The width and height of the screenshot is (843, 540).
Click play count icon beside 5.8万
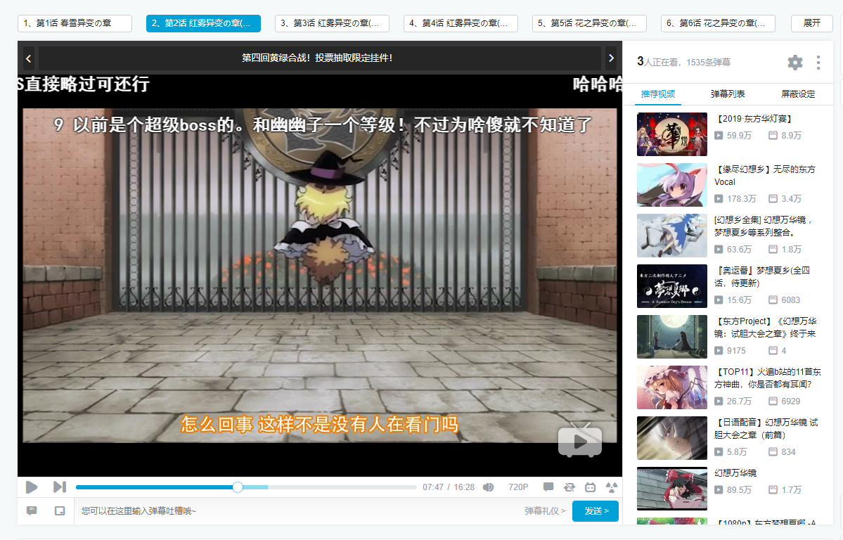(x=719, y=452)
